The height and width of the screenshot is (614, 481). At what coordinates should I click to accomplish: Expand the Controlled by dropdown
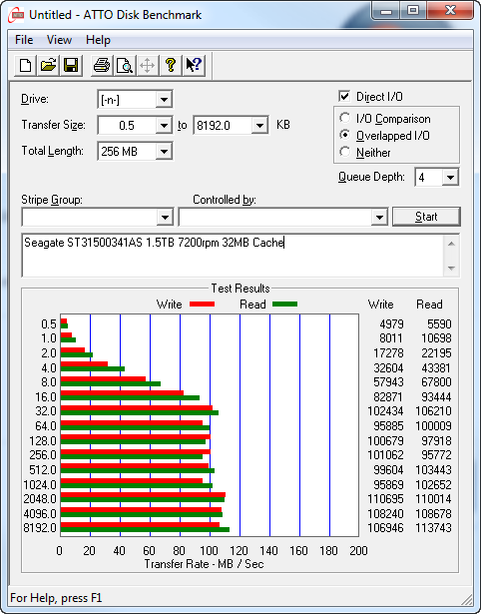379,217
